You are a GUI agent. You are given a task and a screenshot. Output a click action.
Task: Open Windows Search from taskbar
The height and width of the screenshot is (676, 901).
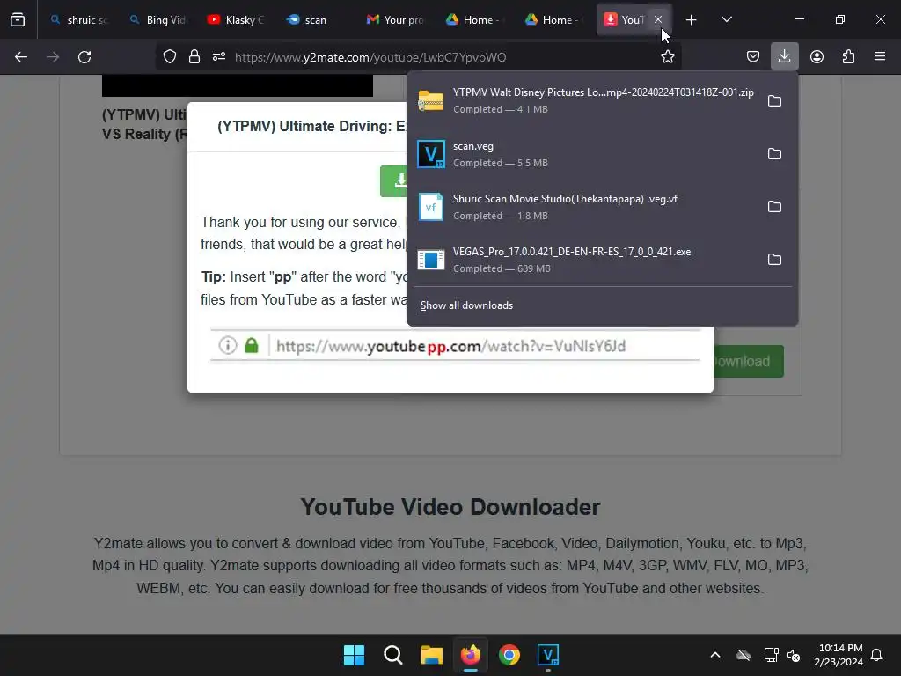tap(393, 655)
